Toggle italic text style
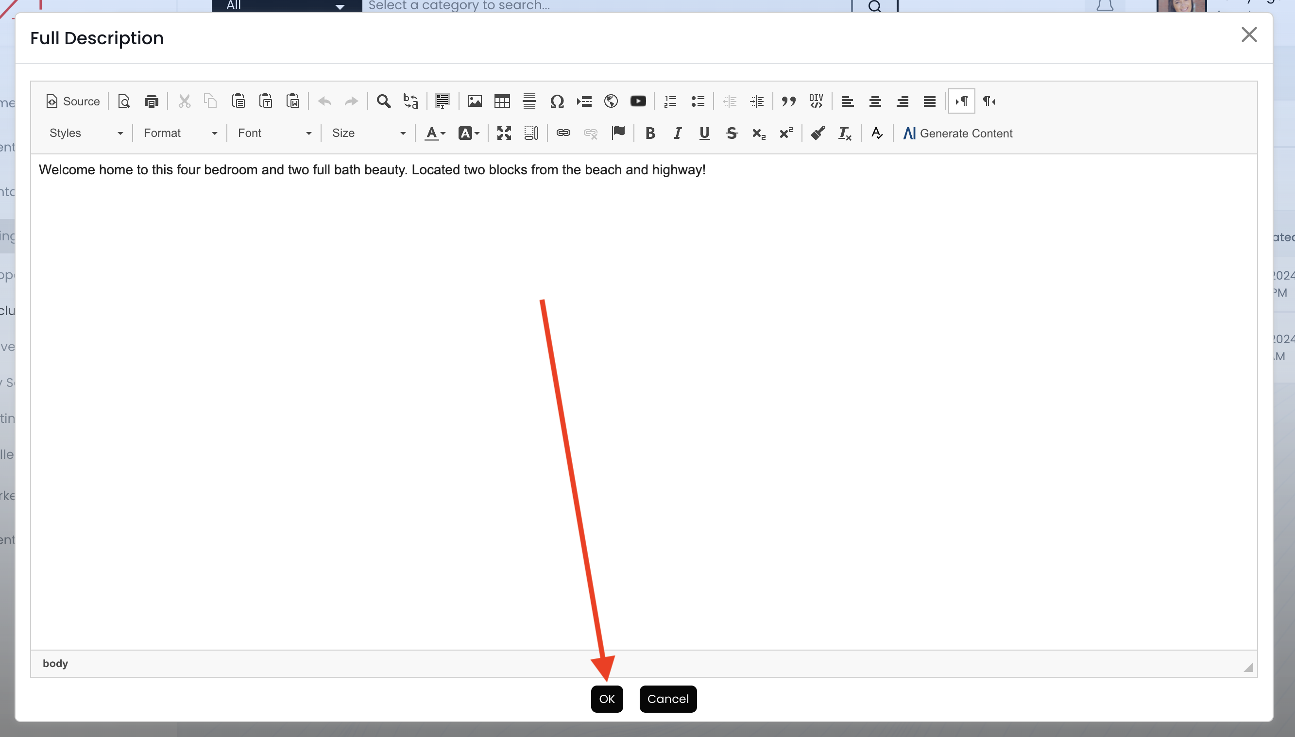This screenshot has width=1295, height=737. [x=677, y=133]
